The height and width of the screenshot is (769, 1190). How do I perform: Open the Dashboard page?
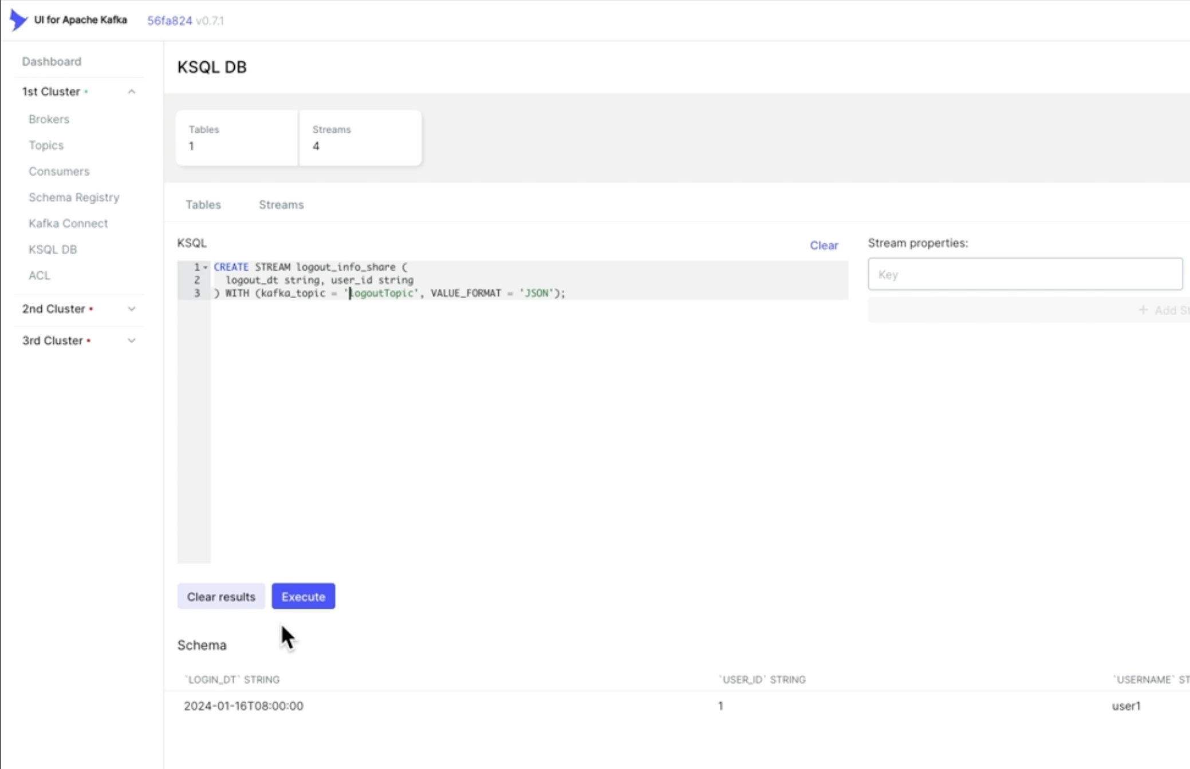tap(52, 61)
